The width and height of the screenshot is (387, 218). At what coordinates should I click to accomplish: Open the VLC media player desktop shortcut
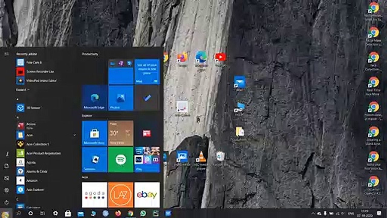(x=201, y=160)
